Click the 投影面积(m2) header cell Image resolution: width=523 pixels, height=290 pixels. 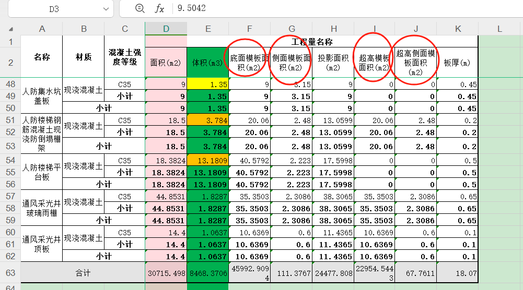333,63
